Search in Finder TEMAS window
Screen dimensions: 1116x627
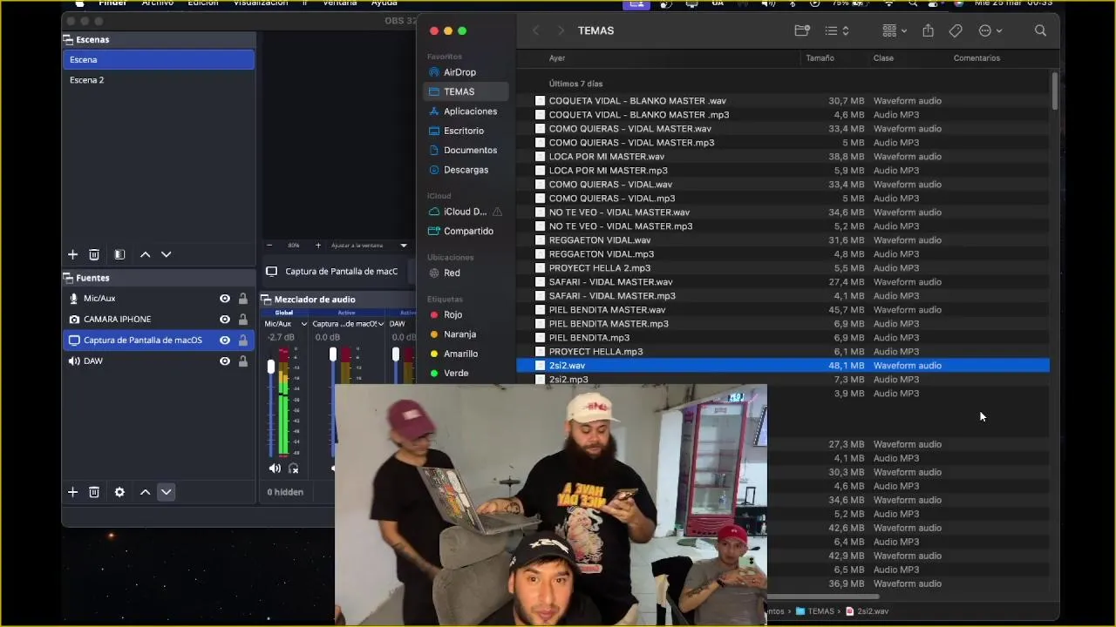pos(1040,30)
